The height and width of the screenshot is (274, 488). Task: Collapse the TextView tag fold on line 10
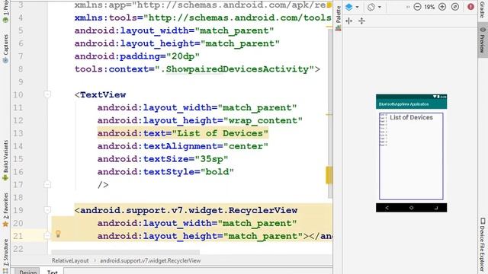tap(47, 94)
